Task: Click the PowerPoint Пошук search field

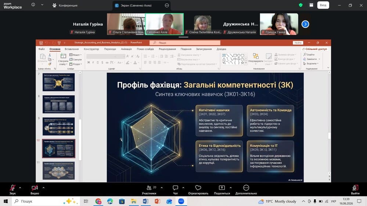Action: point(185,43)
